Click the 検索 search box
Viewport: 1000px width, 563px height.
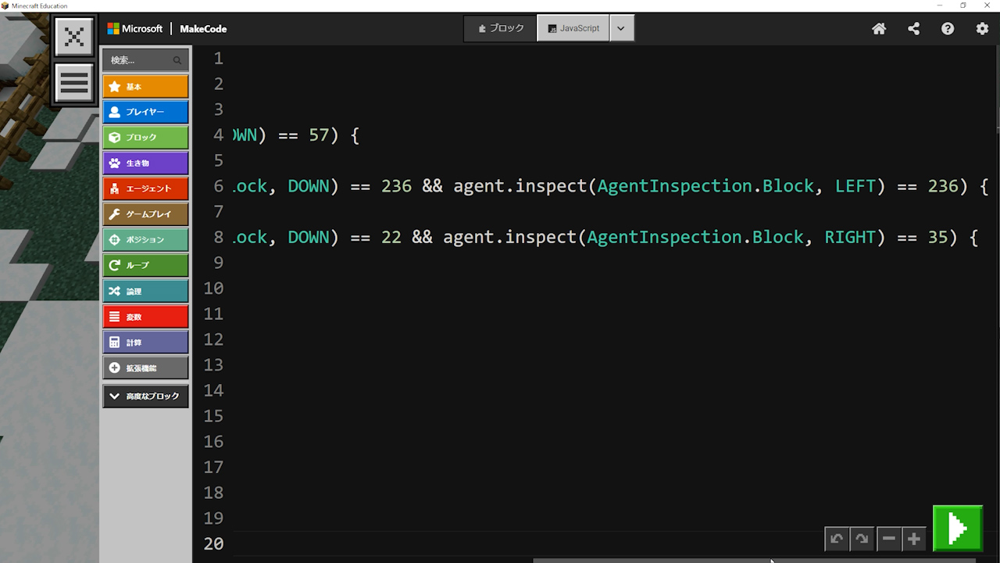pyautogui.click(x=141, y=60)
